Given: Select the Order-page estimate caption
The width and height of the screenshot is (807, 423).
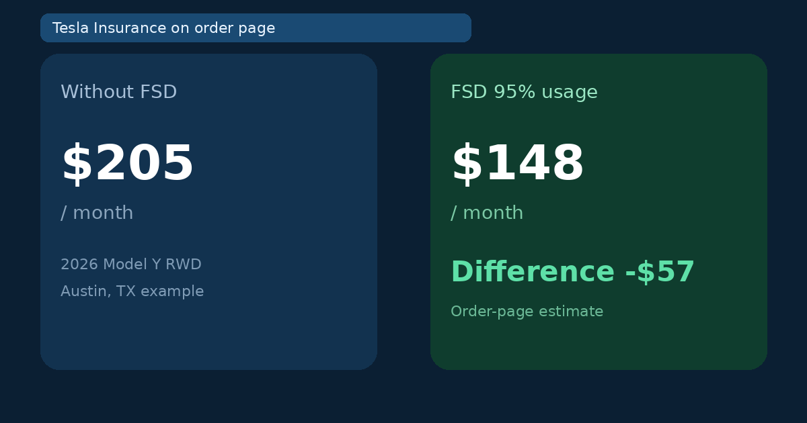Looking at the screenshot, I should coord(527,312).
